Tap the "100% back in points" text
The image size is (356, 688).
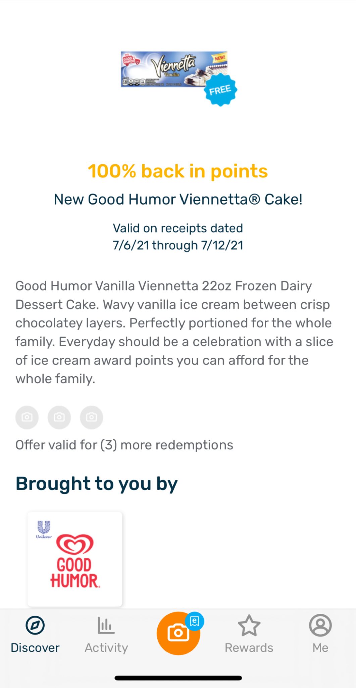pyautogui.click(x=178, y=171)
